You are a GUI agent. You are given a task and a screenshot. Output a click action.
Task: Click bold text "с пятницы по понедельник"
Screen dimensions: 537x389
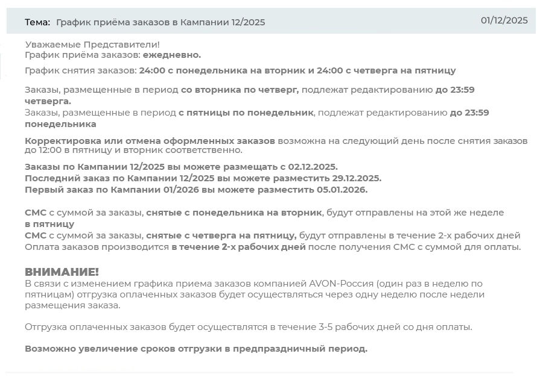tap(246, 113)
